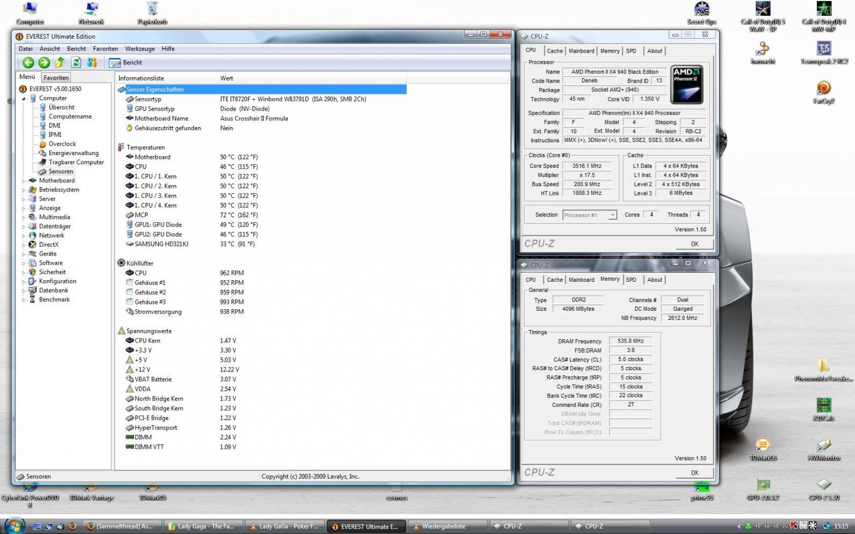Select Übersicht under Computer

point(61,107)
